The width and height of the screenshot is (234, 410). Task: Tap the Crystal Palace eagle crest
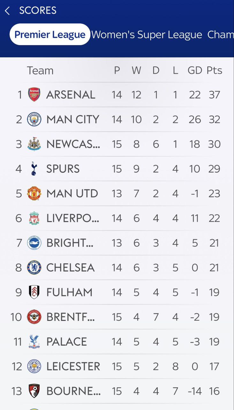tap(34, 341)
